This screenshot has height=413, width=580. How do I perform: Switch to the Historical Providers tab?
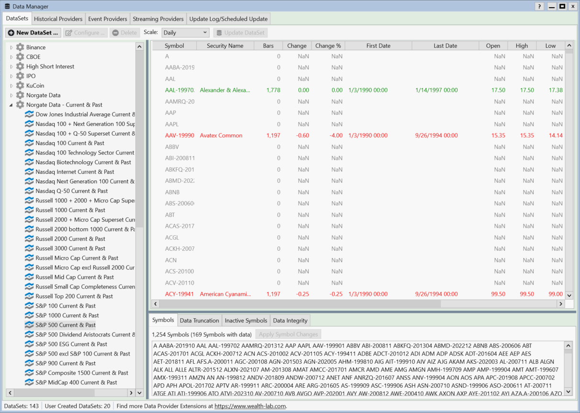pos(58,19)
